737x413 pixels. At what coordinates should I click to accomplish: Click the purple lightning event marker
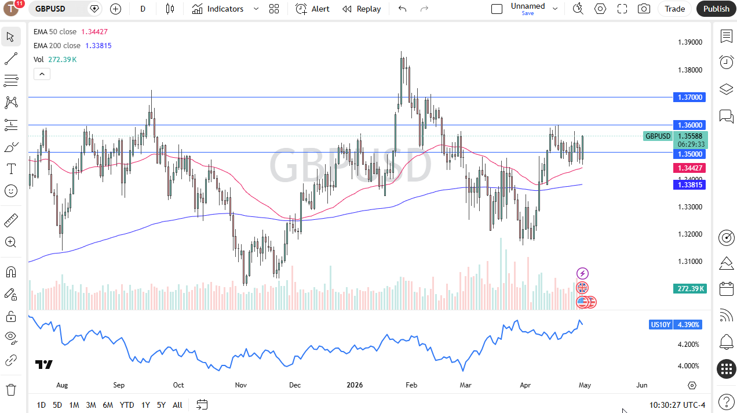tap(582, 273)
